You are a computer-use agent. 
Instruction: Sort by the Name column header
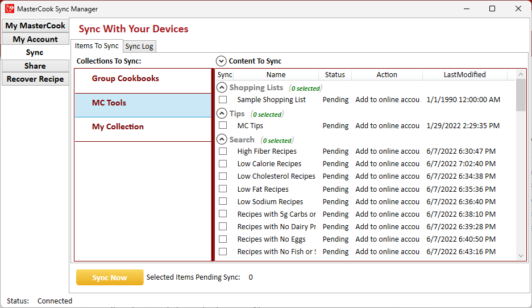point(276,75)
